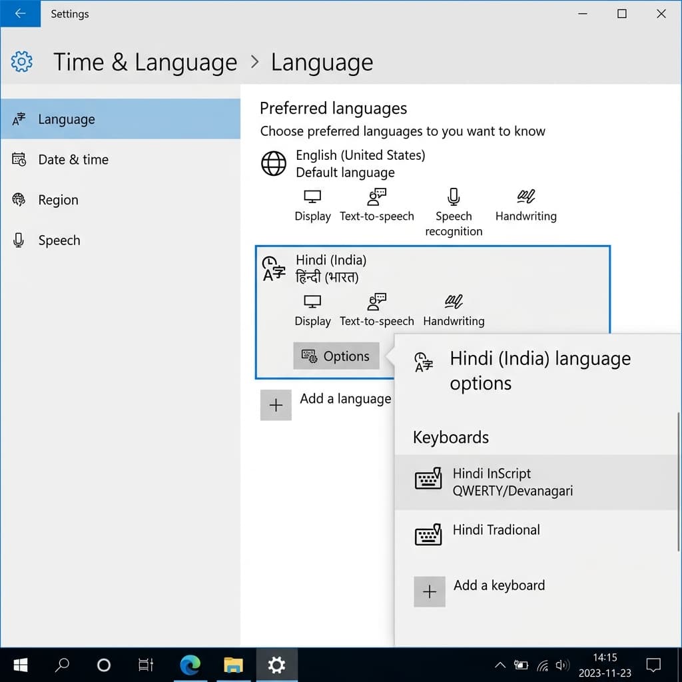This screenshot has width=682, height=682.
Task: Click the language icon beside Hindi (India)
Action: 274,269
